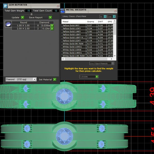
Task: Toggle the User library switch
Action: pos(114,16)
